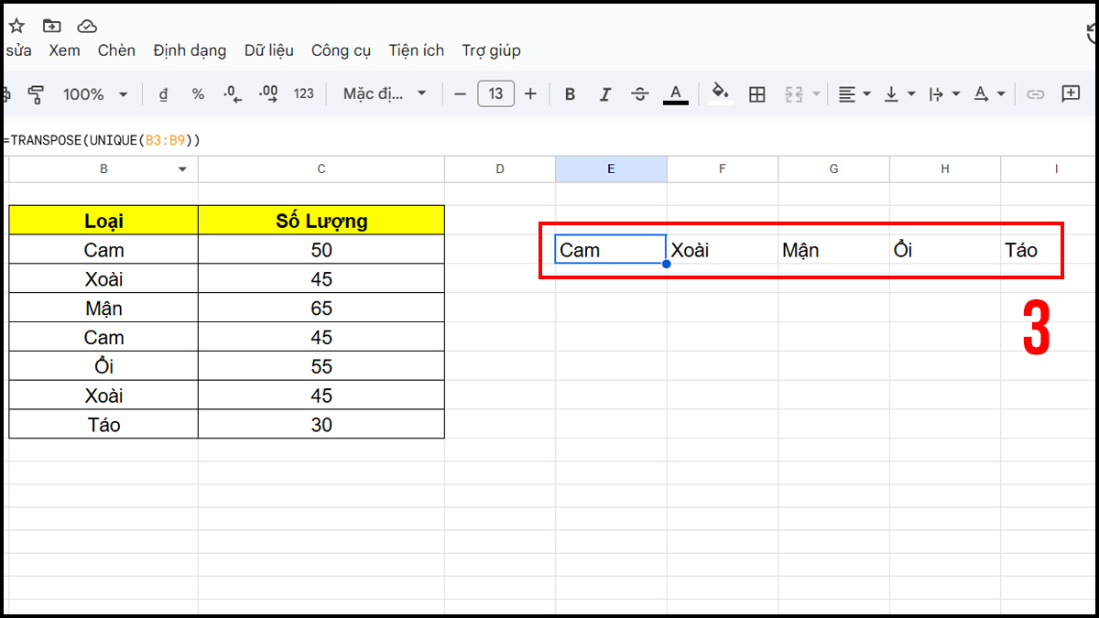Select the Bold formatting icon

(x=570, y=93)
